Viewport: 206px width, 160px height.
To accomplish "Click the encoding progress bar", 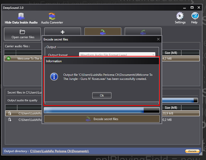I will click(x=102, y=110).
